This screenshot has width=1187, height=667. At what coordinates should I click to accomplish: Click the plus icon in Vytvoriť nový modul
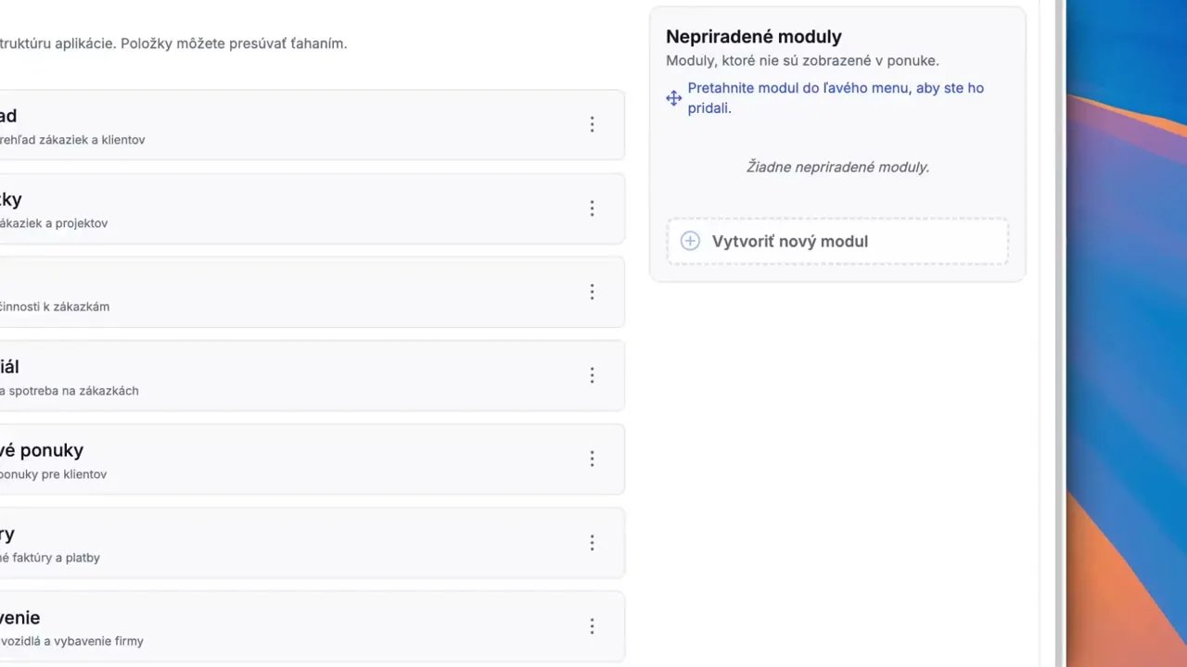690,241
